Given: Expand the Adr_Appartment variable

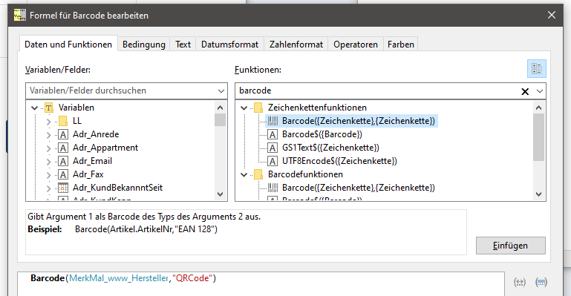Looking at the screenshot, I should coord(48,148).
